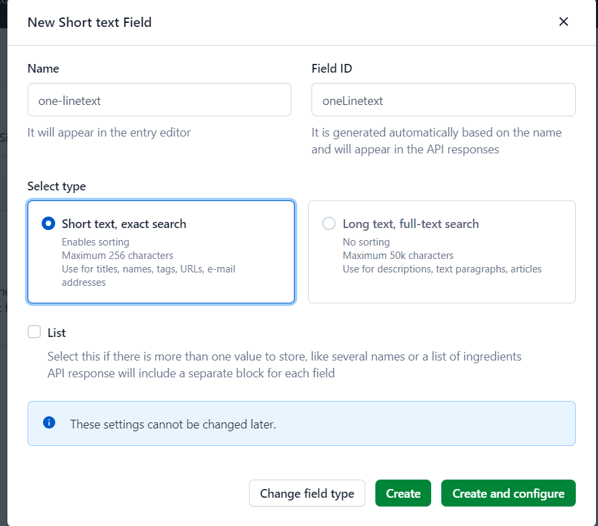Click the Maximum 256 characters description
This screenshot has width=598, height=526.
[x=117, y=256]
